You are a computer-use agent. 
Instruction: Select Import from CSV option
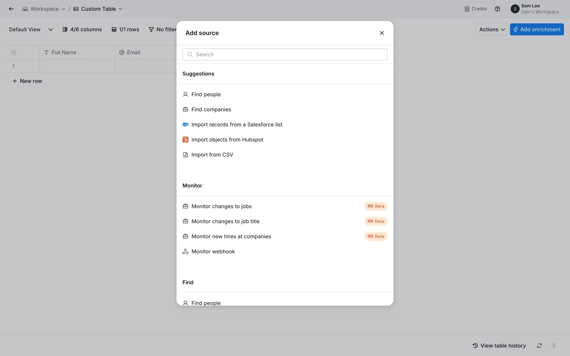212,155
